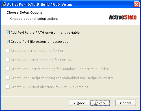
Task: Cancel the ActivePerl installation
Action: [126, 103]
